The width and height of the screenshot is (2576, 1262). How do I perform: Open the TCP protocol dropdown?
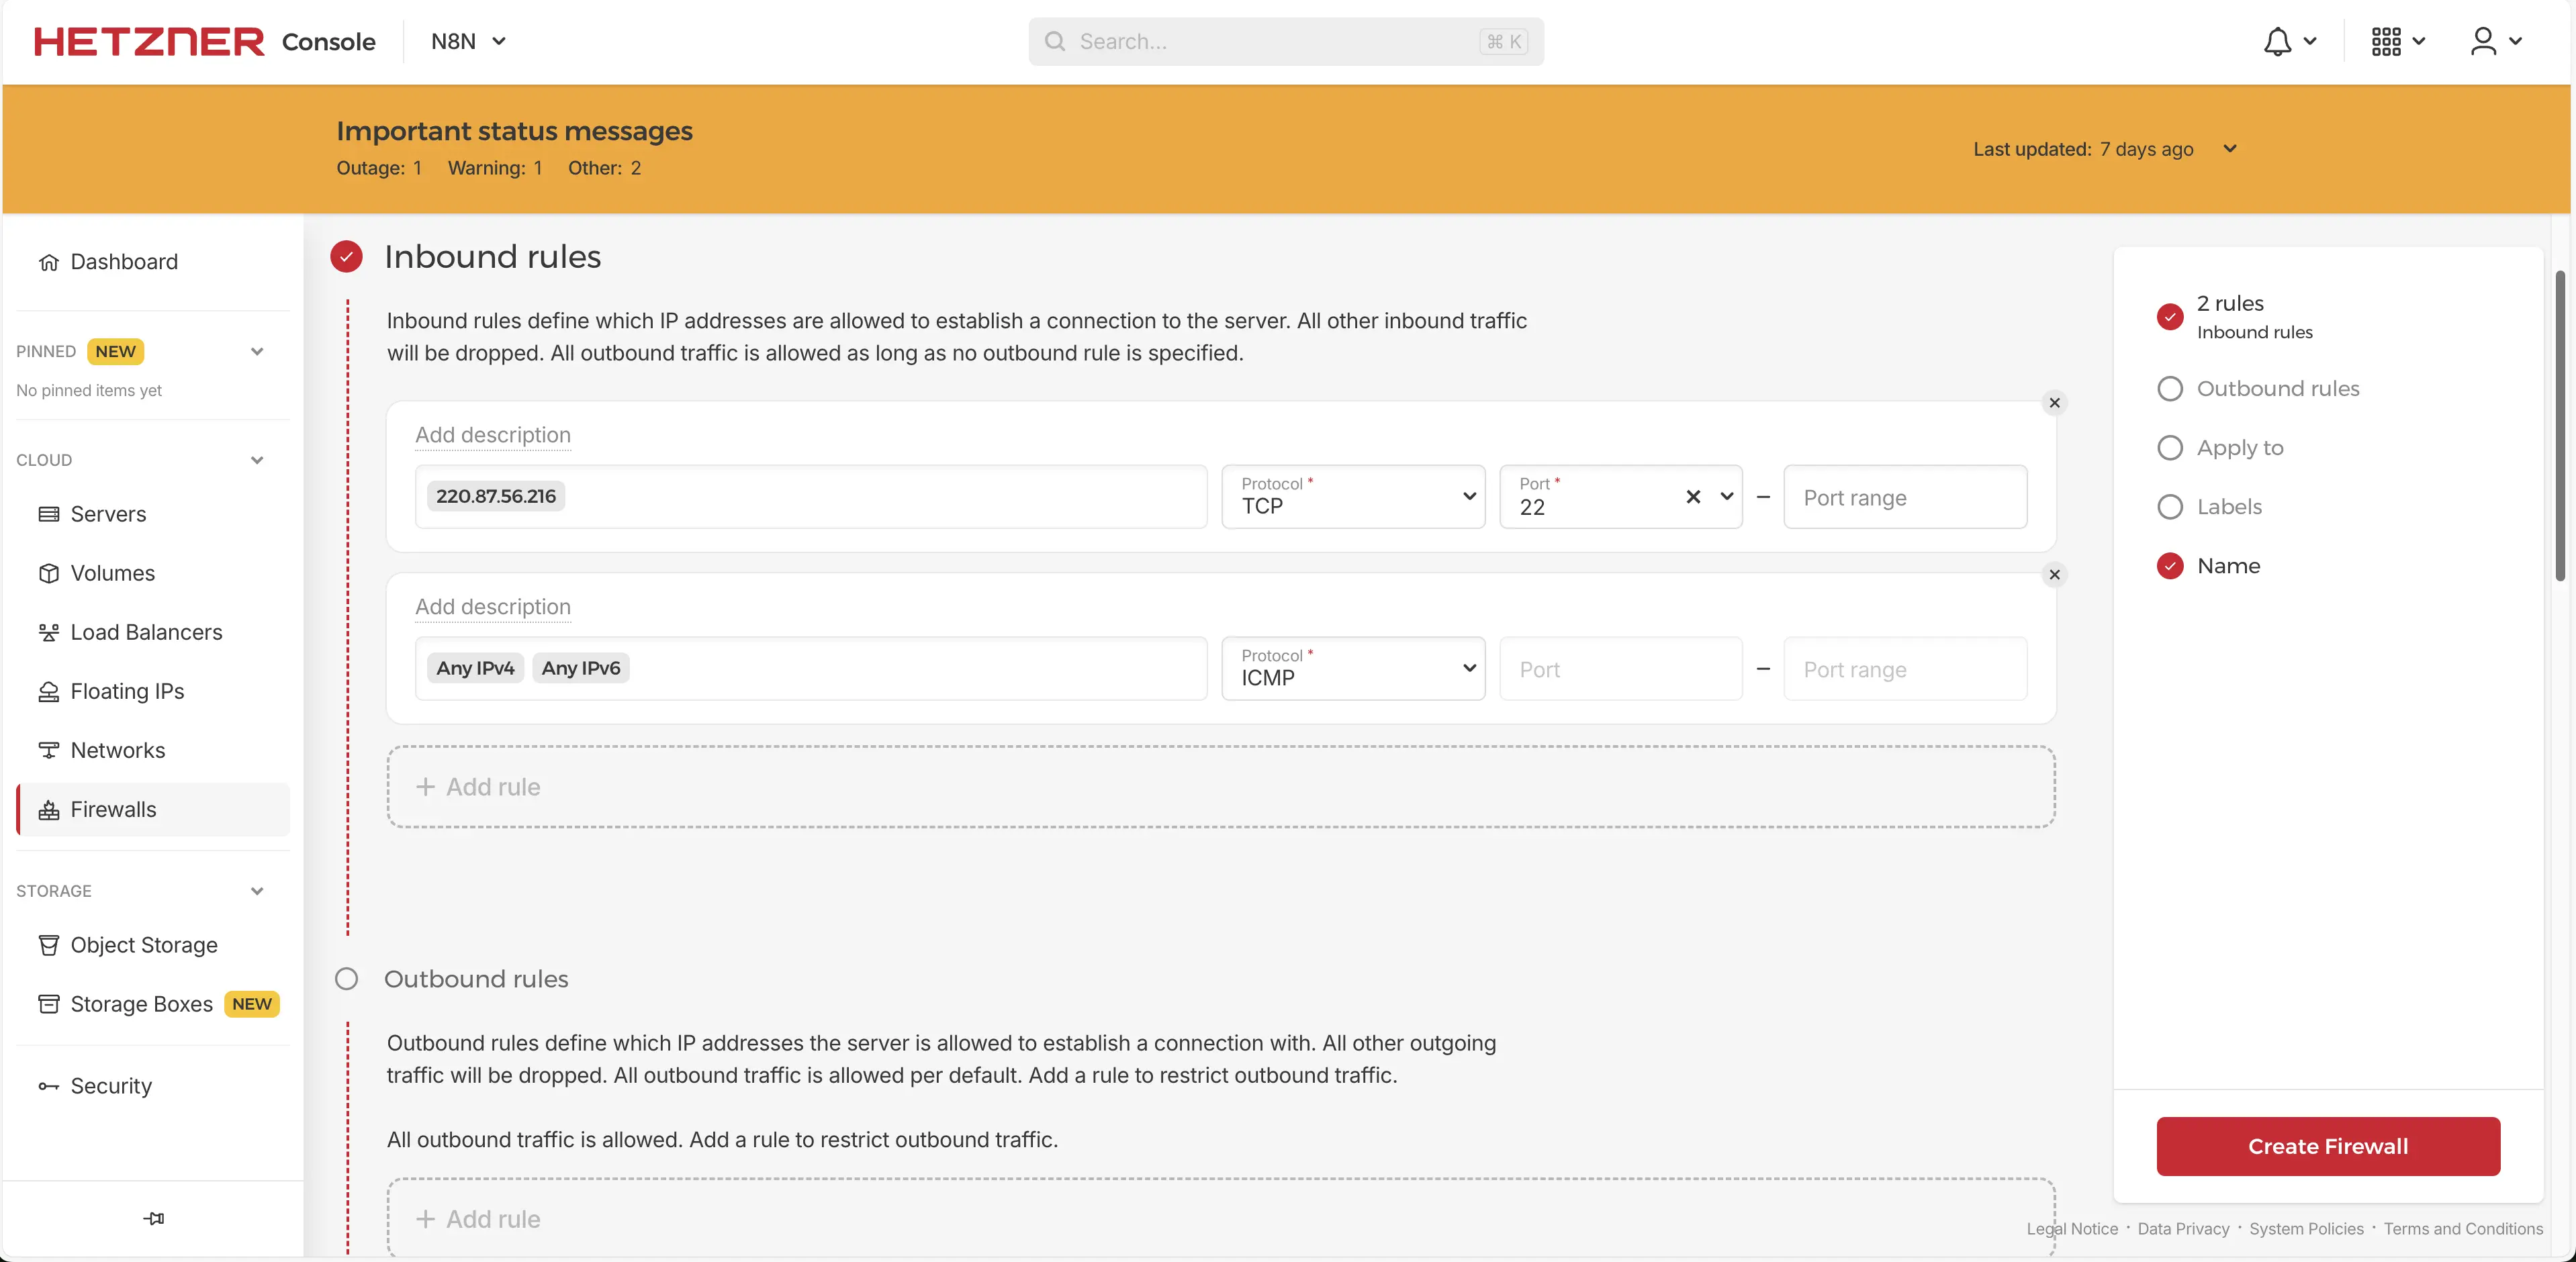point(1353,497)
